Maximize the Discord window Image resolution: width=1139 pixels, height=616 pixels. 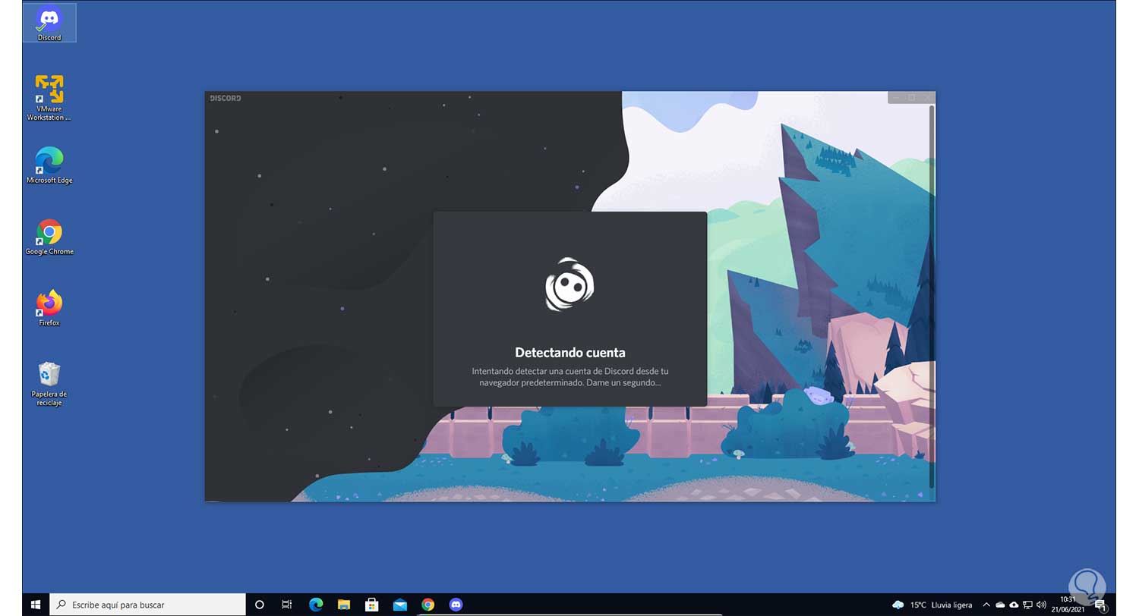pyautogui.click(x=912, y=97)
